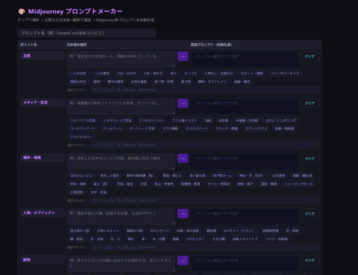The image size is (358, 275).
Task: Focus the プロンプト名 input field
Action: click(x=87, y=33)
